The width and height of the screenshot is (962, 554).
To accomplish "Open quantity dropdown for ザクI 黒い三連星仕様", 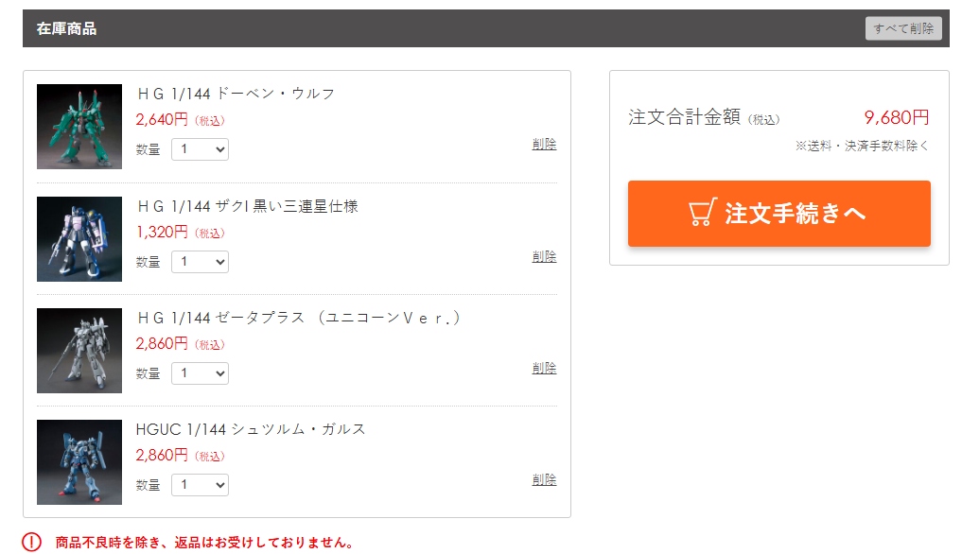I will point(200,262).
